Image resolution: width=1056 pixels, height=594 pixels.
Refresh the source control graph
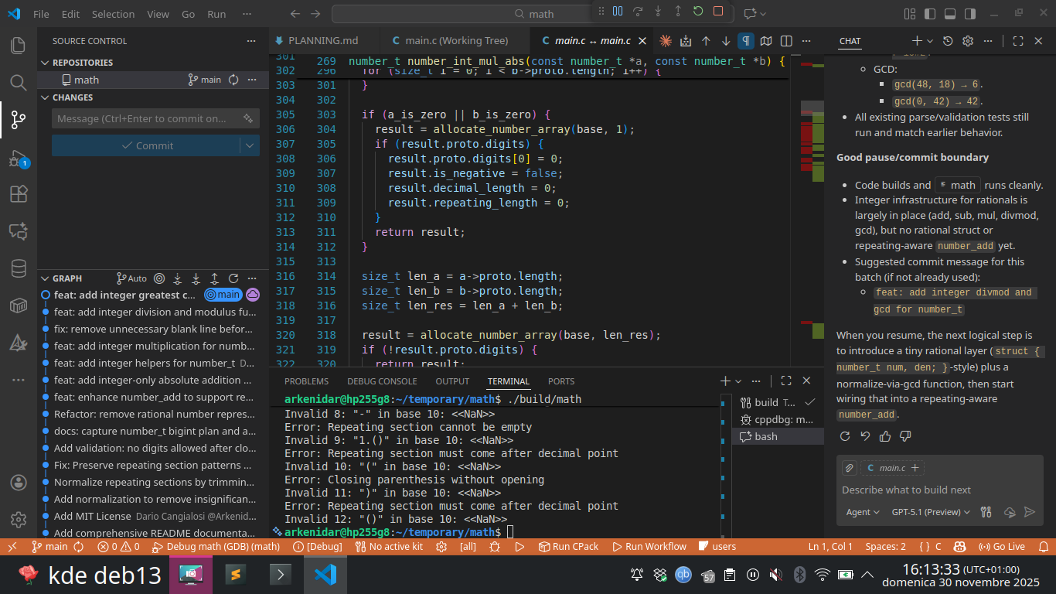point(233,278)
